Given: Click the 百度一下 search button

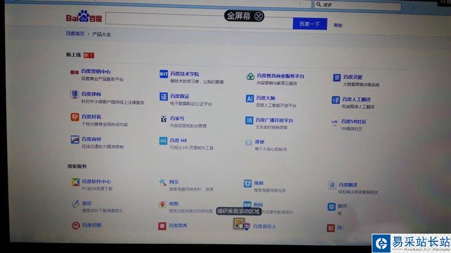Looking at the screenshot, I should pyautogui.click(x=310, y=24).
